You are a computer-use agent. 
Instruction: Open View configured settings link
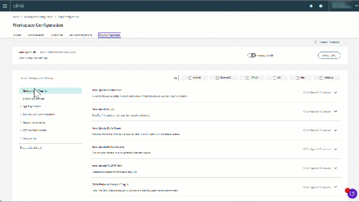pyautogui.click(x=33, y=58)
